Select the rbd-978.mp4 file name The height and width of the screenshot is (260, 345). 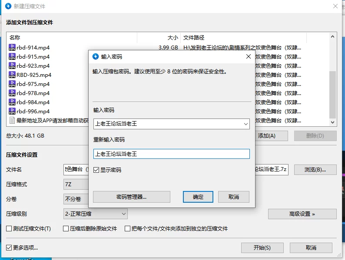tap(33, 93)
